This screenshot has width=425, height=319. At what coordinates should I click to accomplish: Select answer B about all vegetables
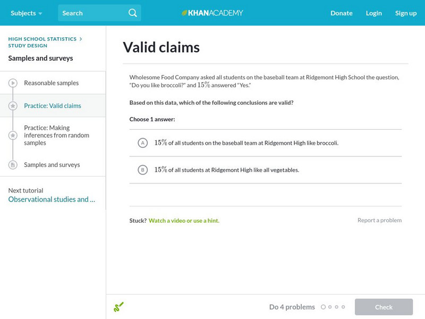click(142, 170)
